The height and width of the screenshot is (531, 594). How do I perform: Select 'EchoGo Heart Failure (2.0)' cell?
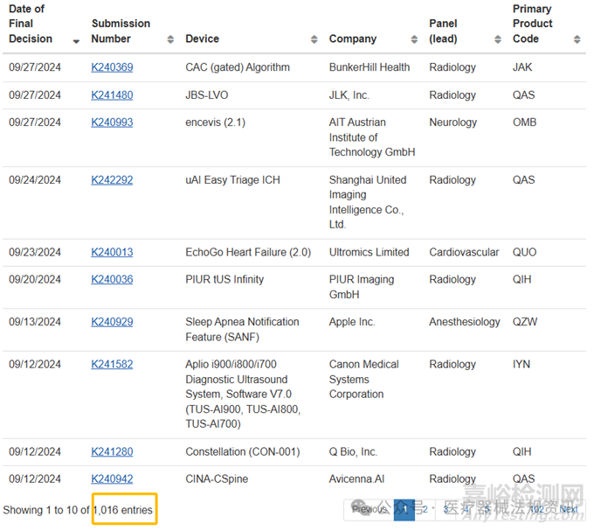pos(248,253)
